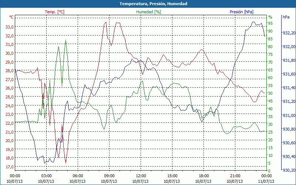Screen dimensions: 296x185
Task: Click the 11/07/13 date label
Action: point(266,181)
